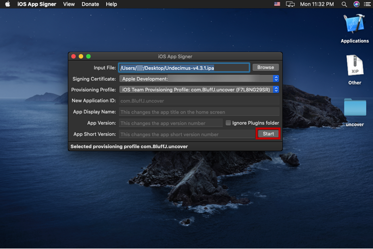
Task: Open the Notification Center list icon
Action: point(368,4)
